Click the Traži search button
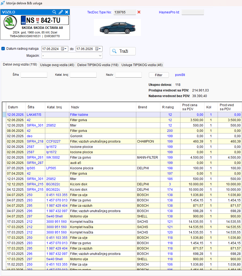Image resolution: width=242 pixels, height=276 pixels. (123, 51)
